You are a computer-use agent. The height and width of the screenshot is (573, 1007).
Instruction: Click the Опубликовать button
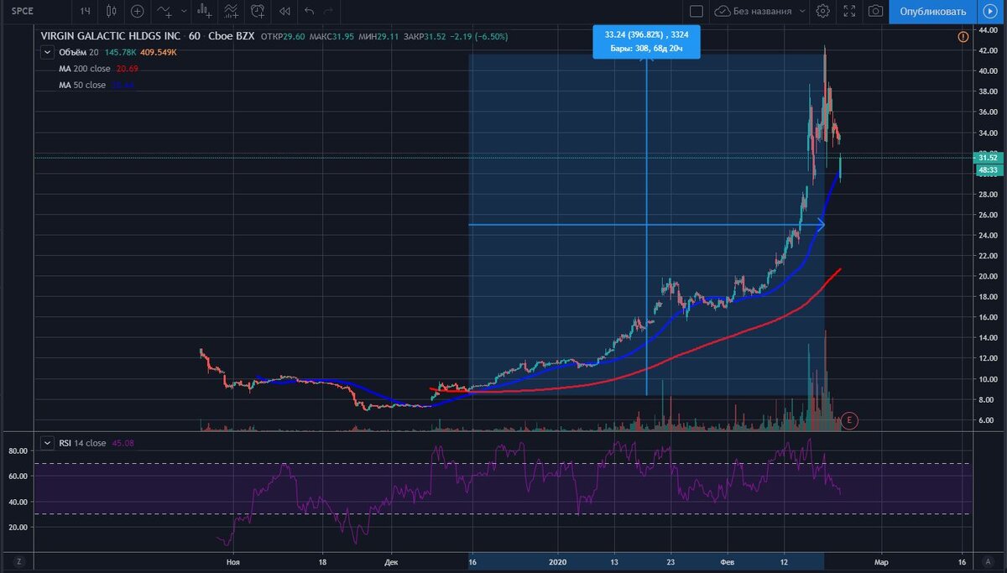click(933, 12)
